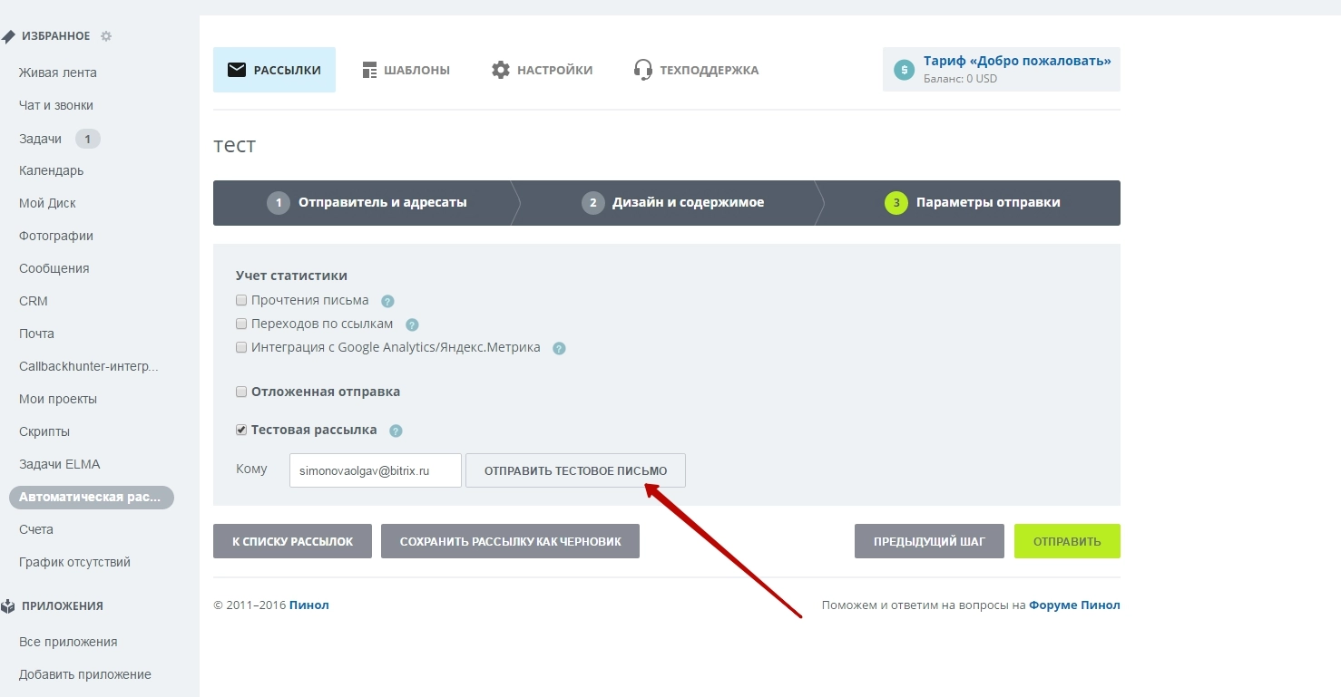The image size is (1341, 697).
Task: Click the gear icon next to Избранное
Action: click(106, 36)
